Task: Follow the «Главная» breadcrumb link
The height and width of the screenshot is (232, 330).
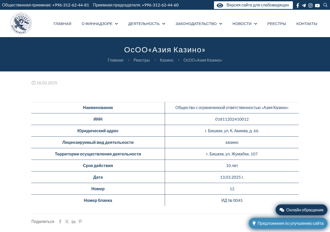Action: (x=115, y=60)
